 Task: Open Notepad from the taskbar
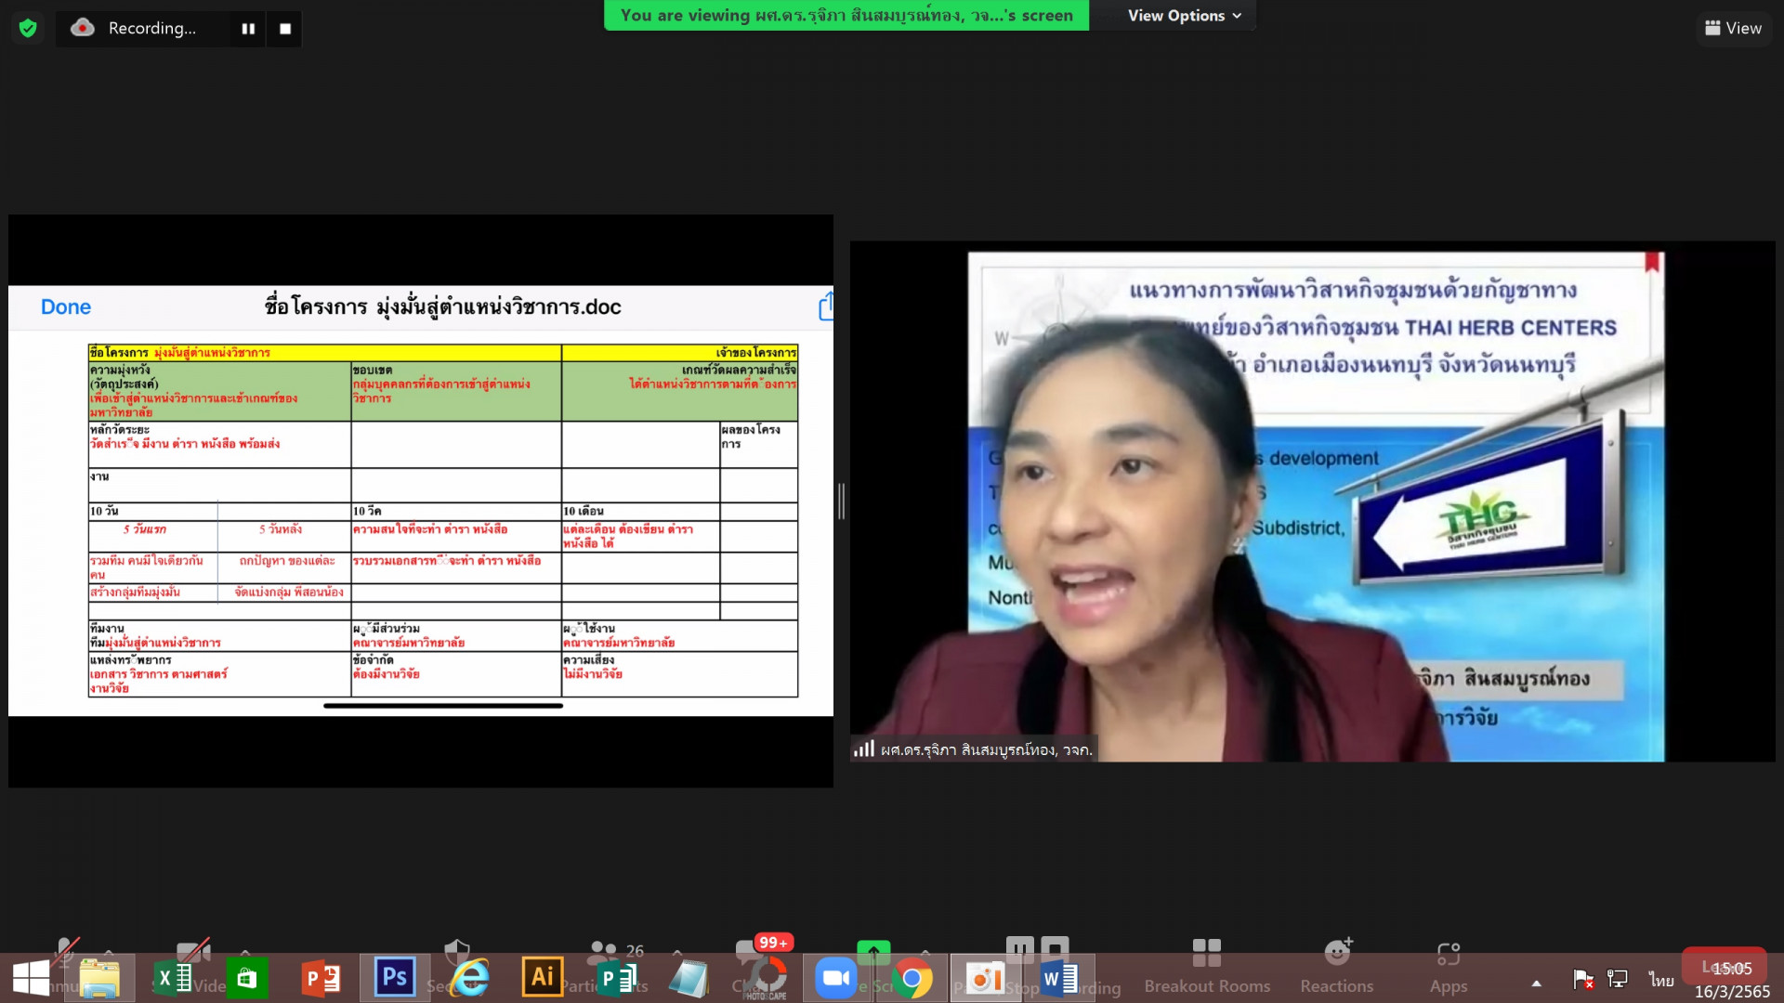689,979
